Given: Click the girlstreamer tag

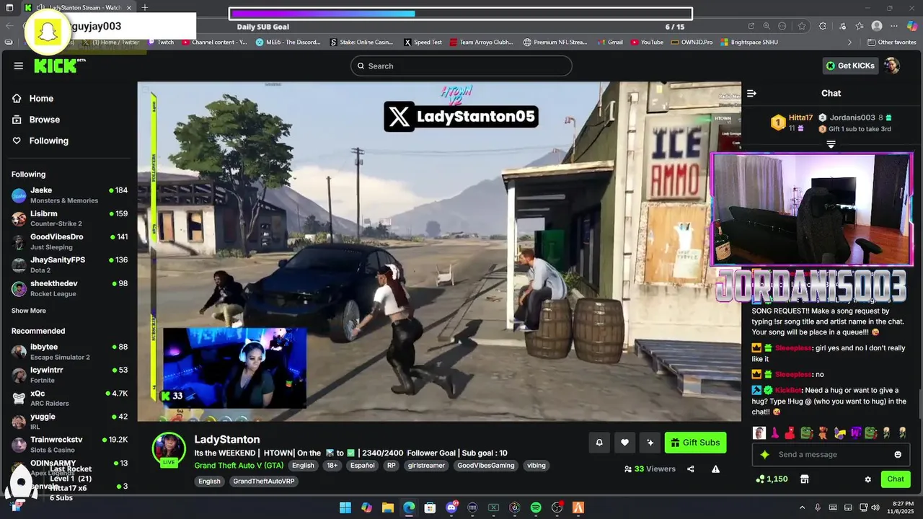Looking at the screenshot, I should (426, 466).
